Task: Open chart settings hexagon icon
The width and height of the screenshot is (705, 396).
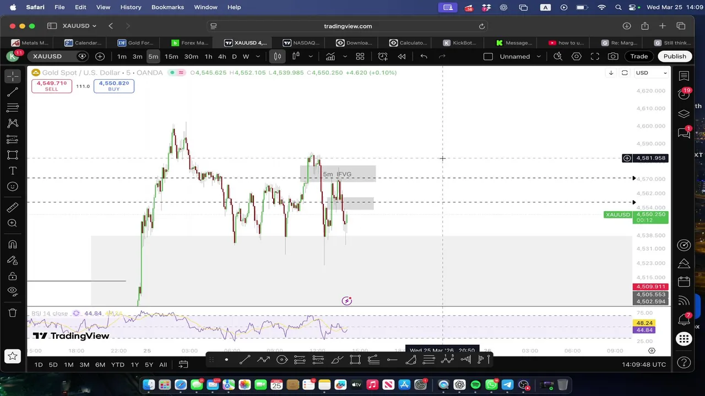Action: click(x=577, y=56)
